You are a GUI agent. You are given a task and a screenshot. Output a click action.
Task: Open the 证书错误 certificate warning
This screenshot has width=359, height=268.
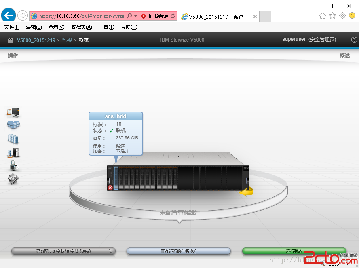click(155, 16)
